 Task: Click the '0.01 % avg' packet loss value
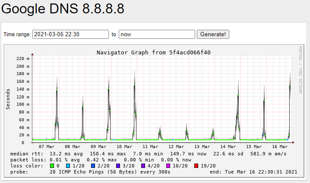(x=65, y=160)
